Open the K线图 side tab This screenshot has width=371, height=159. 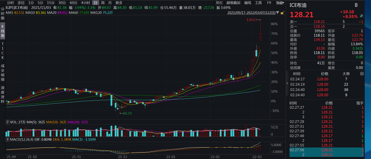[3, 31]
